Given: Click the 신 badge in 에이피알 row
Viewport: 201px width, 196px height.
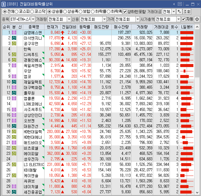Looking at the screenshot, I should coord(14,153).
